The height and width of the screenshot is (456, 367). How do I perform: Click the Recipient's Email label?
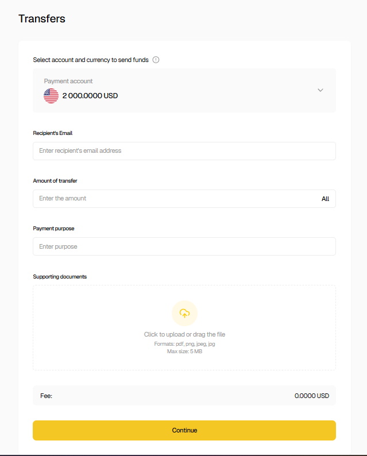[x=53, y=133]
